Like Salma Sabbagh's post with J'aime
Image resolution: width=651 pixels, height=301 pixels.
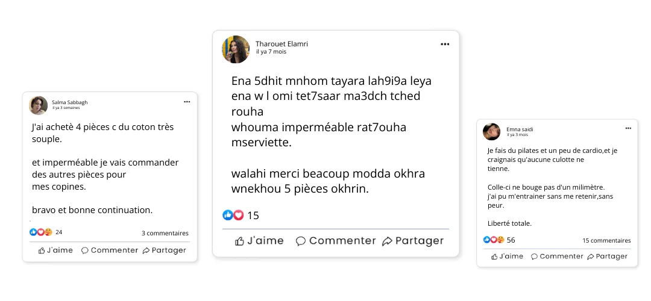(x=55, y=250)
